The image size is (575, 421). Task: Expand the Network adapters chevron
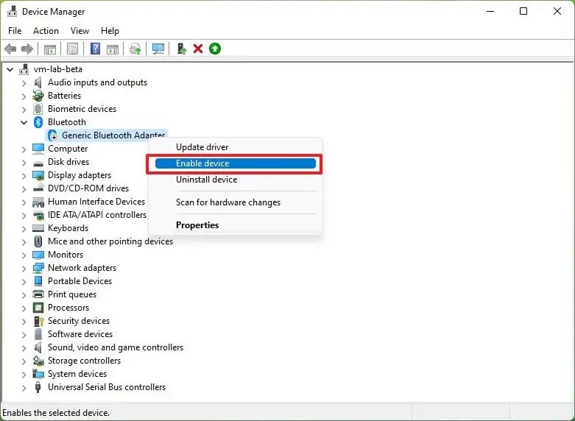tap(24, 268)
